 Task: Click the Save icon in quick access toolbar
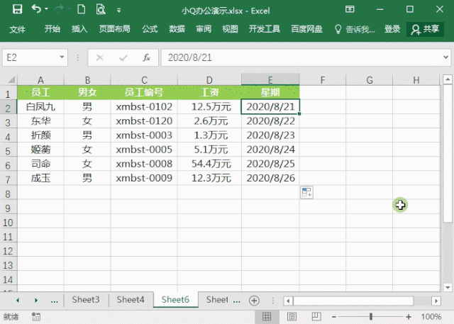coord(17,9)
